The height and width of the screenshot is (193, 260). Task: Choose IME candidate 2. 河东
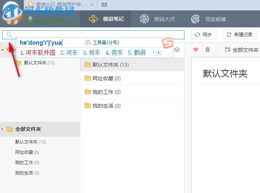pyautogui.click(x=69, y=53)
